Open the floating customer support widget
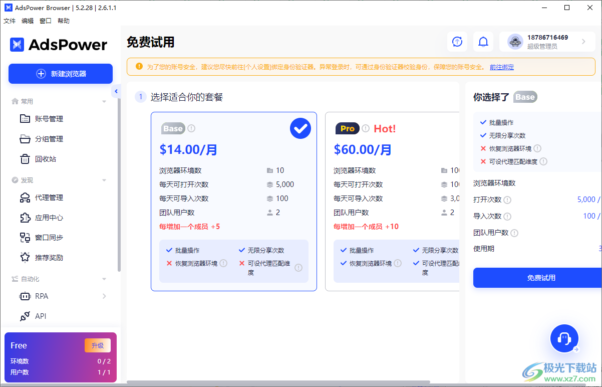This screenshot has height=387, width=602. (x=564, y=338)
